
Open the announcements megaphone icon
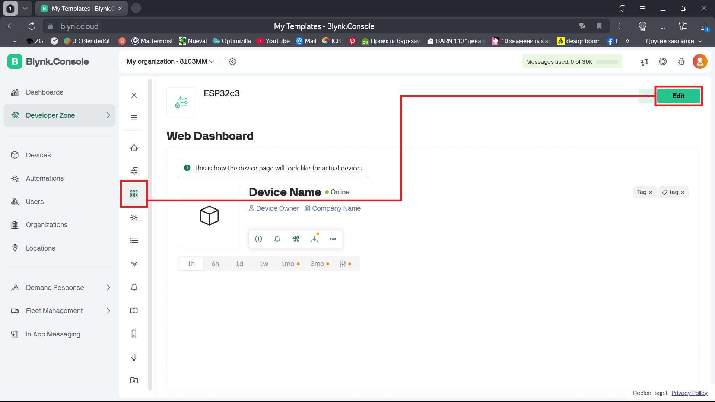click(x=644, y=62)
